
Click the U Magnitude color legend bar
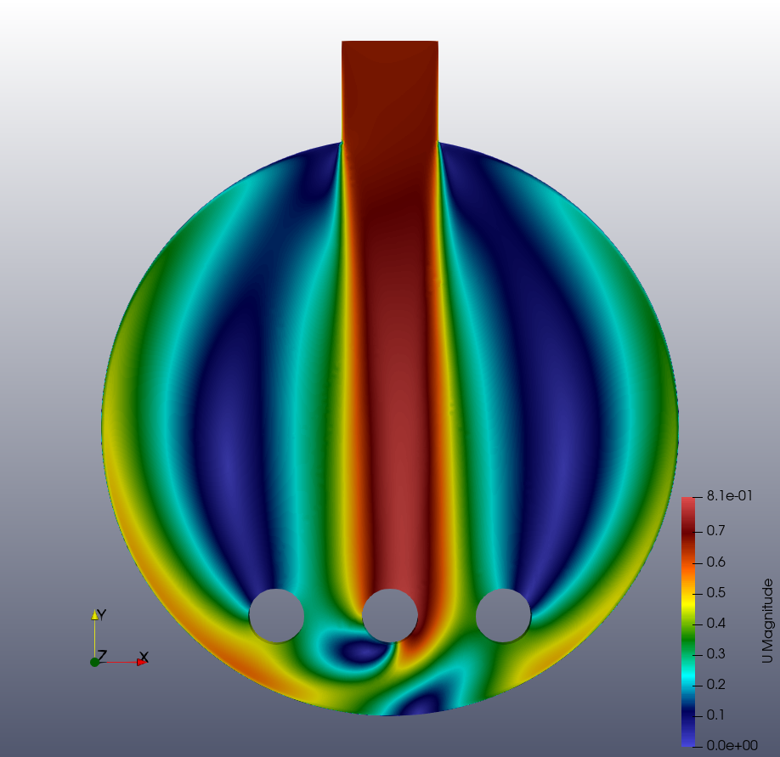pos(688,621)
